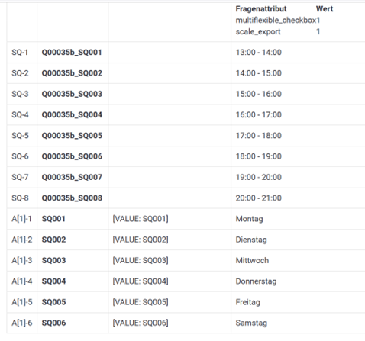Click the bold SQ006 answer code
365x341 pixels.
(53, 323)
